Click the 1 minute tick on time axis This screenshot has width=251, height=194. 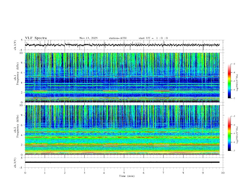45,173
